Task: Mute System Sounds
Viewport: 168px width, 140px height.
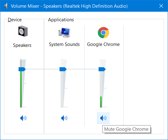Action: tap(64, 118)
